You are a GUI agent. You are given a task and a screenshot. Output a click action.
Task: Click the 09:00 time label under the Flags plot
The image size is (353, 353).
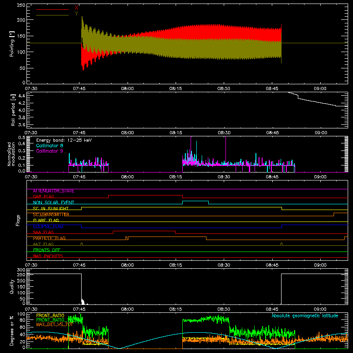[320, 265]
